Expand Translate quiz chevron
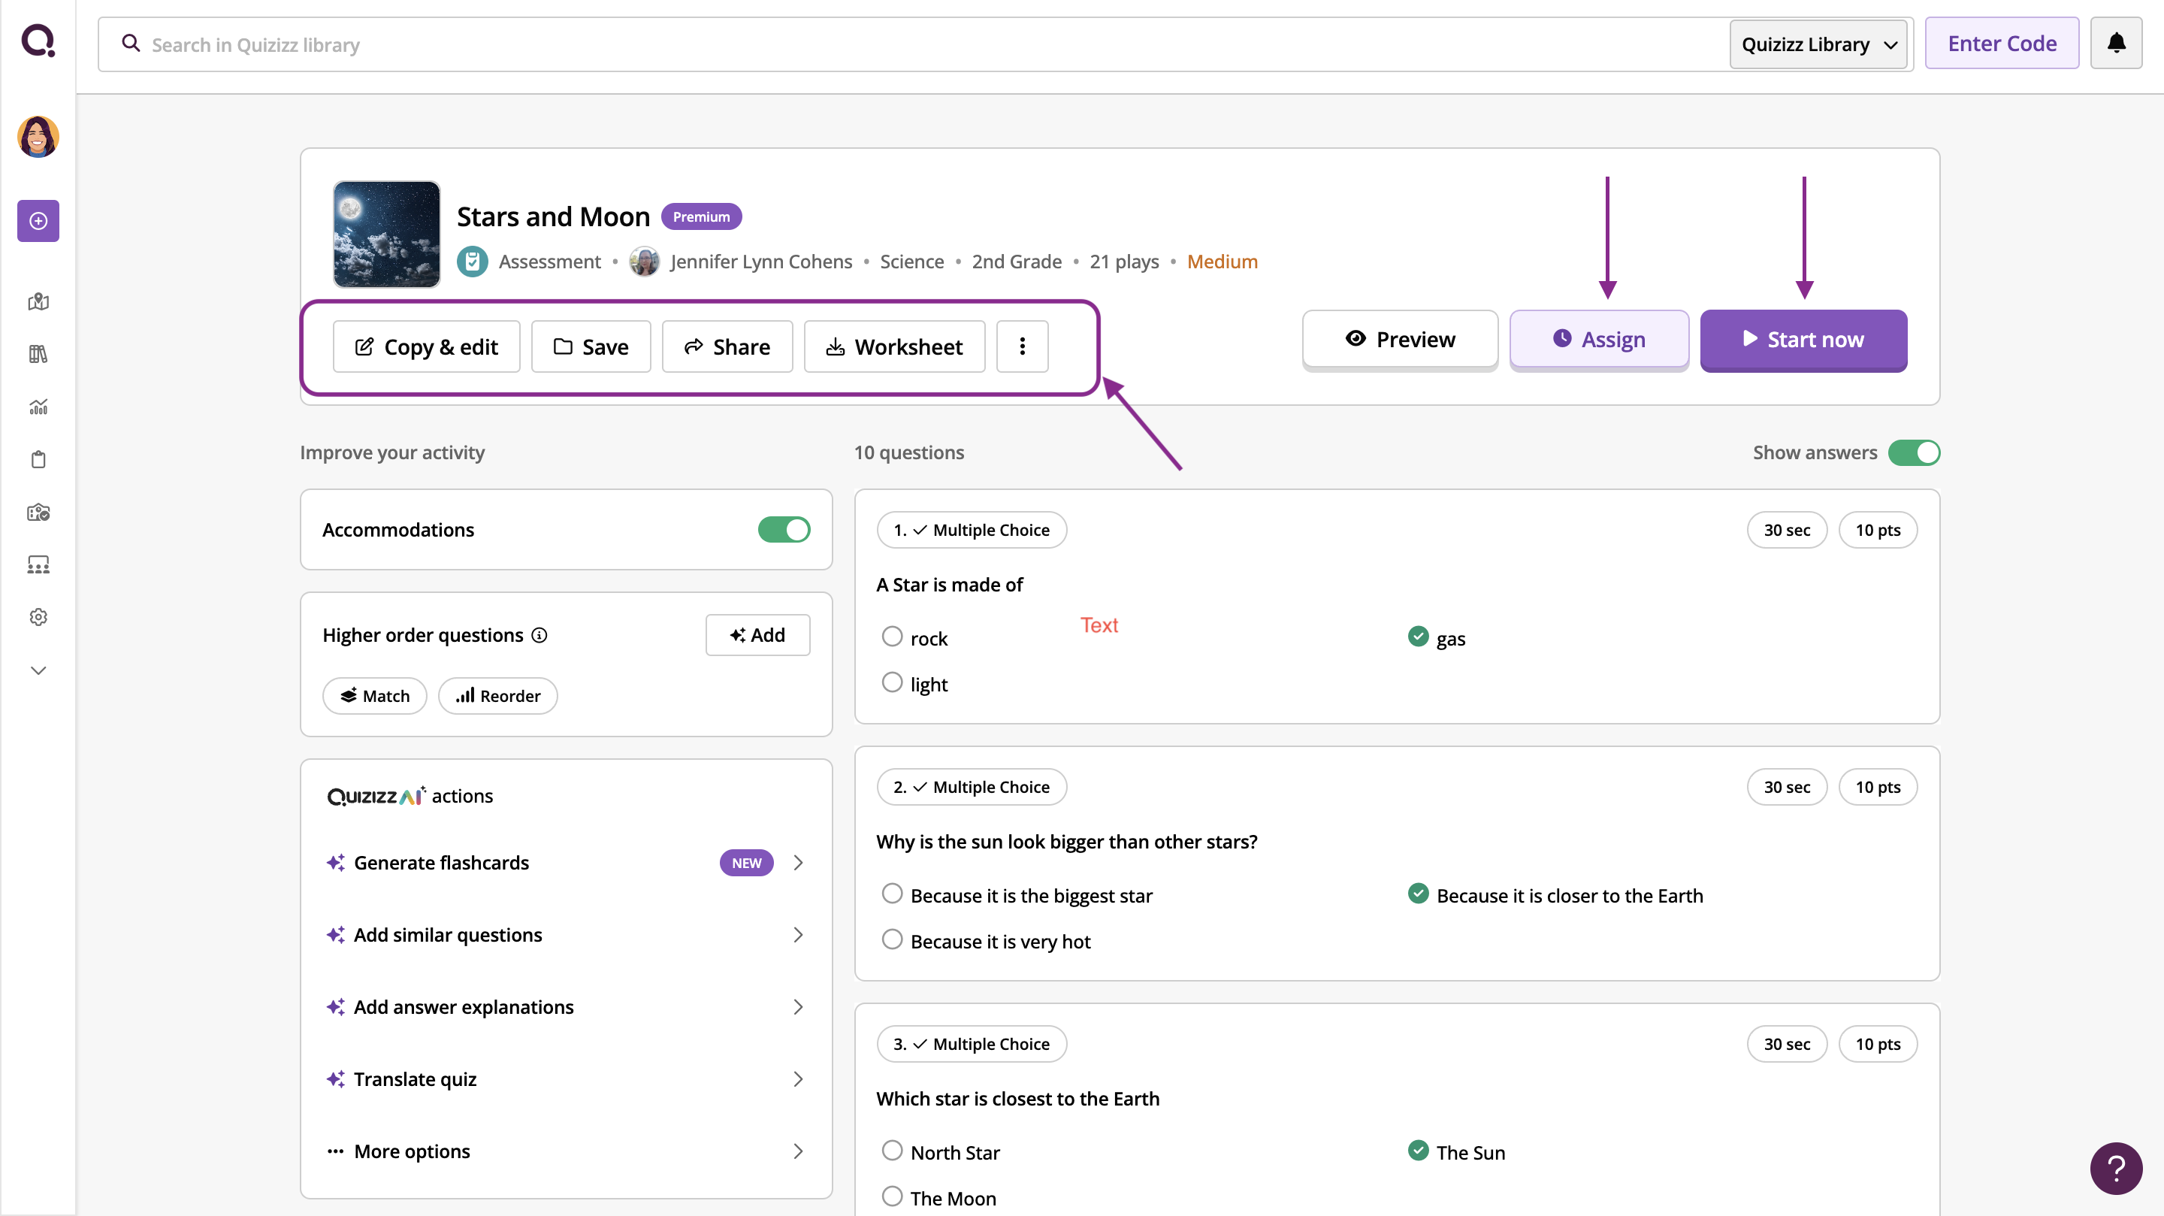Screen dimensions: 2164x1216 [798, 1079]
